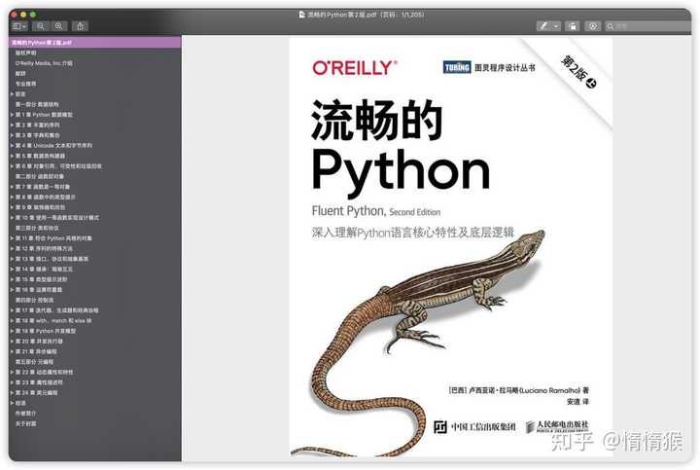Expand 第 18 章 with、match chapter

(x=12, y=320)
